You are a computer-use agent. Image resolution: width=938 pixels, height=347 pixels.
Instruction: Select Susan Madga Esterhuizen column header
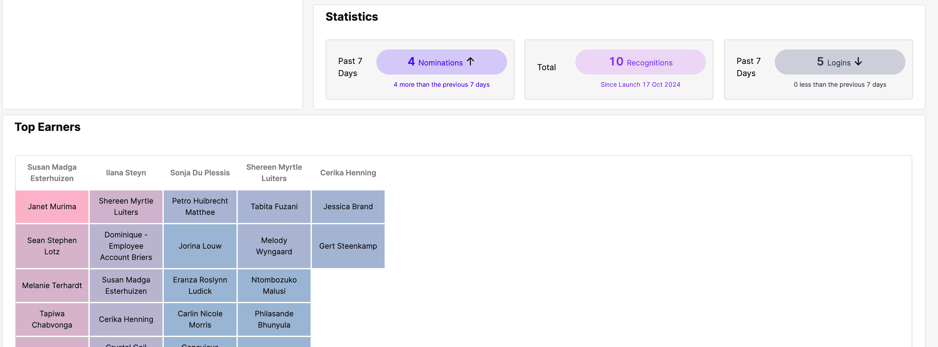pos(52,173)
